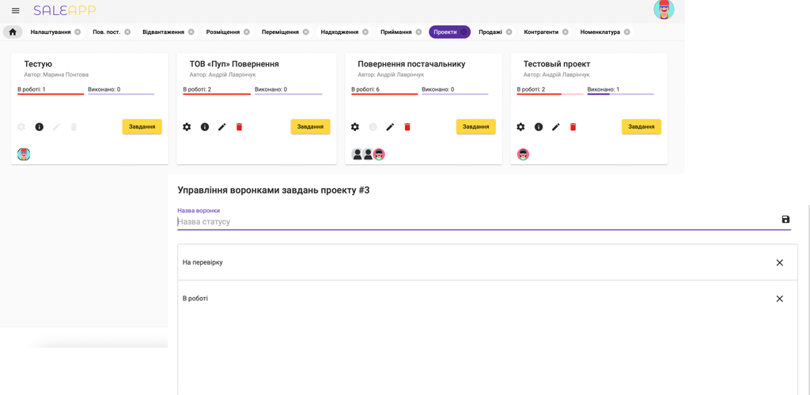Close the Надходження tab
Viewport: 810px width, 395px height.
pos(365,32)
